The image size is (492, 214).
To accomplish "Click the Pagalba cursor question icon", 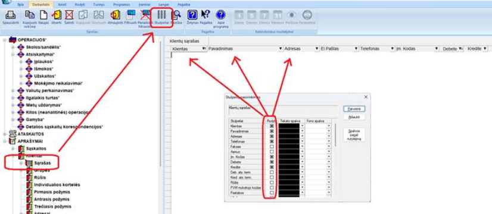I will [205, 15].
